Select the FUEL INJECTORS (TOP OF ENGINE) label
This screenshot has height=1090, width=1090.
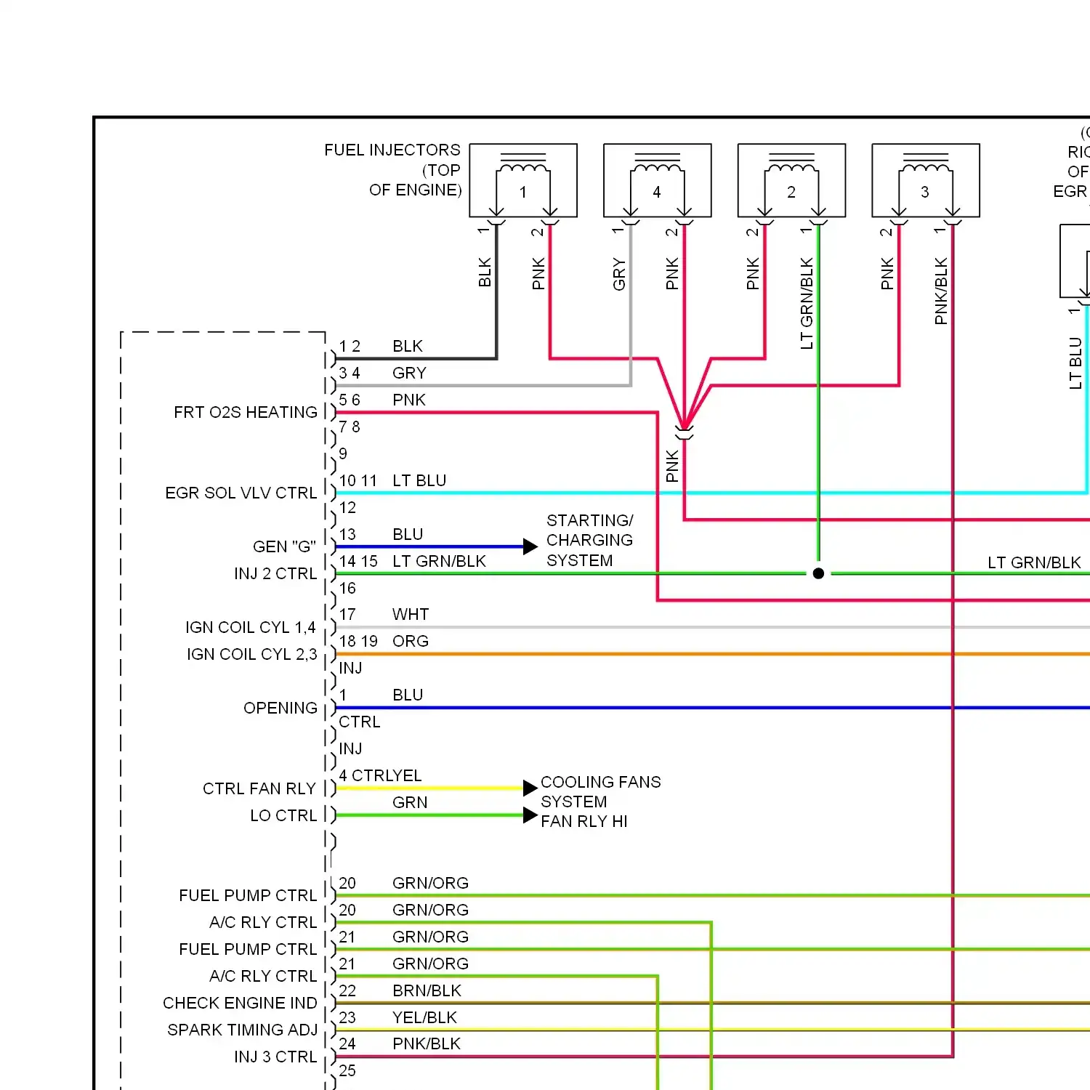pyautogui.click(x=392, y=170)
